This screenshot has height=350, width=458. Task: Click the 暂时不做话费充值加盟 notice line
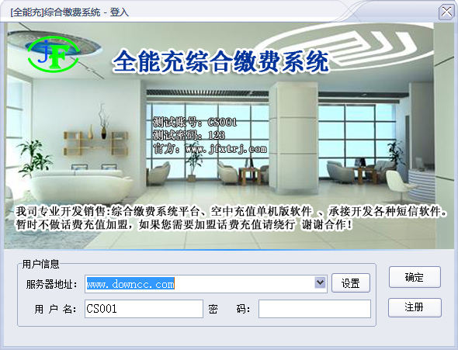[x=184, y=224]
